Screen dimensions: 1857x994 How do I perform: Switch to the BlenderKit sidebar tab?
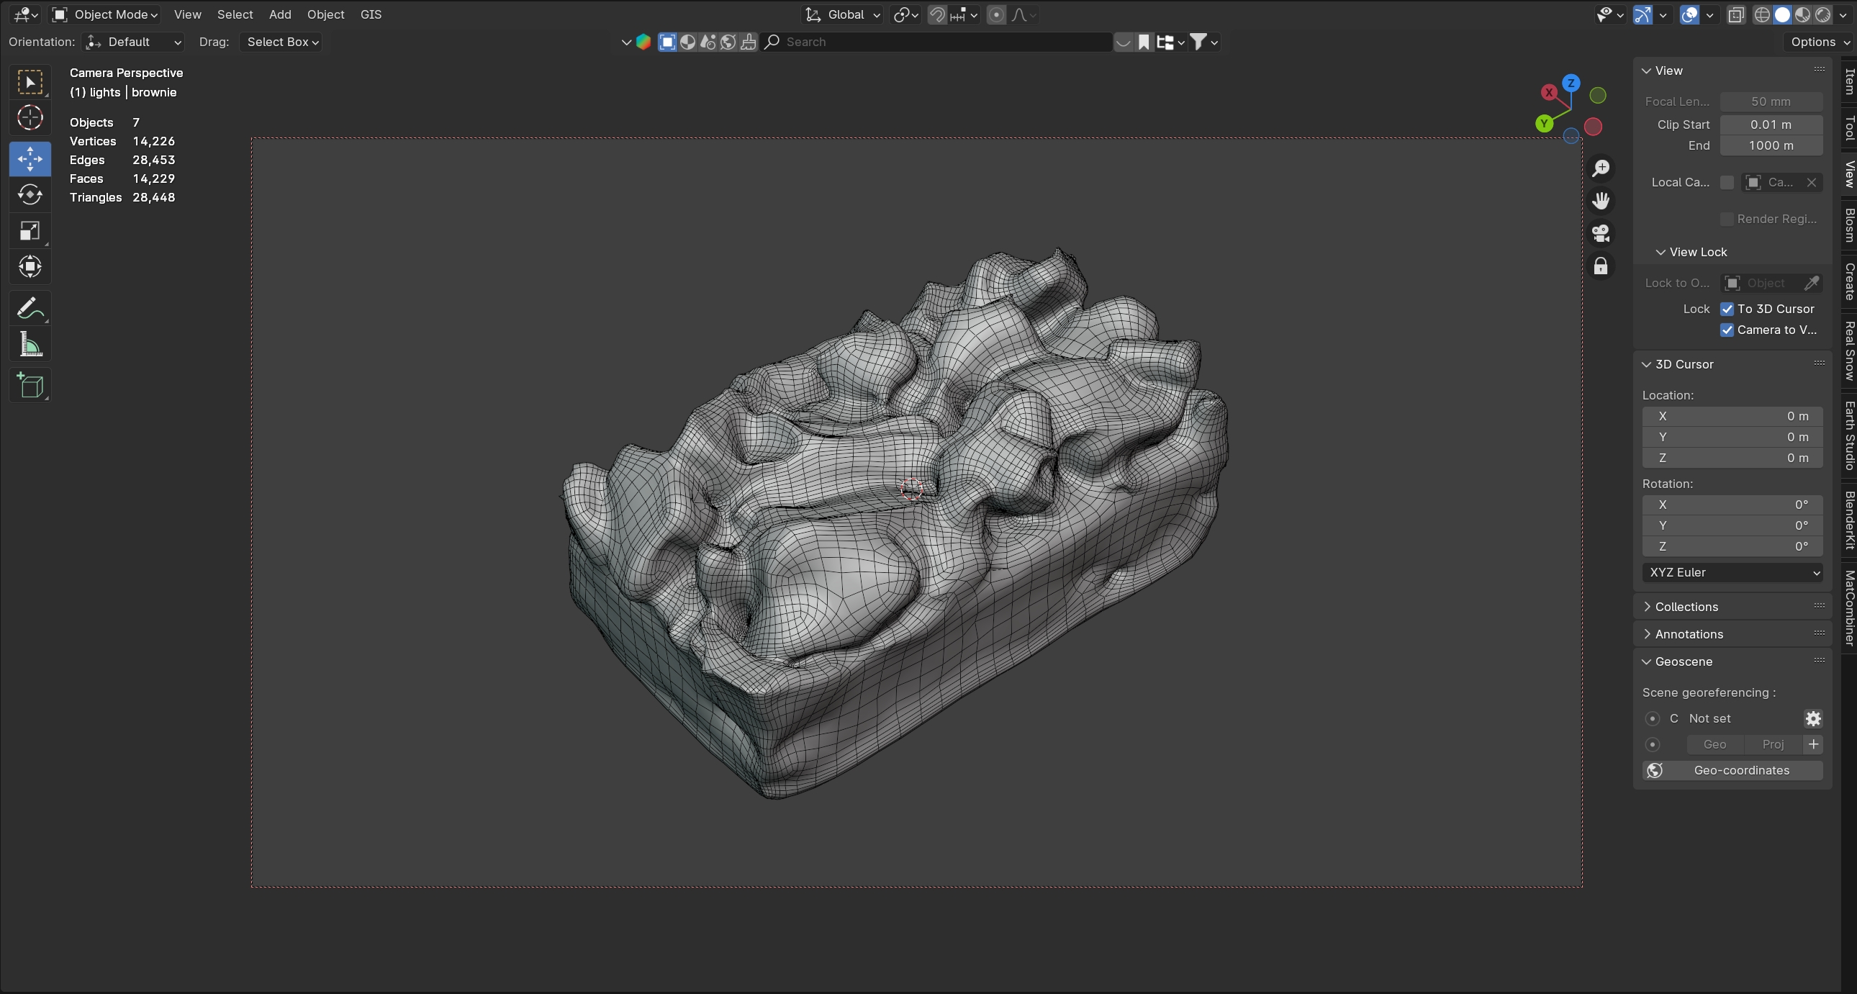(x=1849, y=519)
